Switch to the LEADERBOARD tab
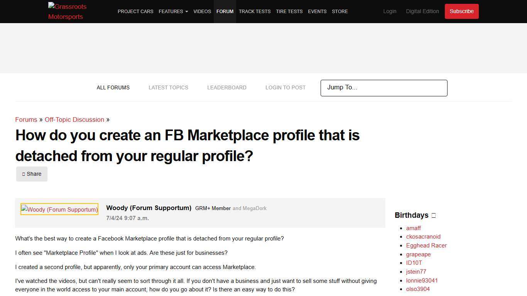 [227, 87]
